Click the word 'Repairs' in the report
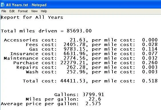The image size is (161, 110). (27, 67)
